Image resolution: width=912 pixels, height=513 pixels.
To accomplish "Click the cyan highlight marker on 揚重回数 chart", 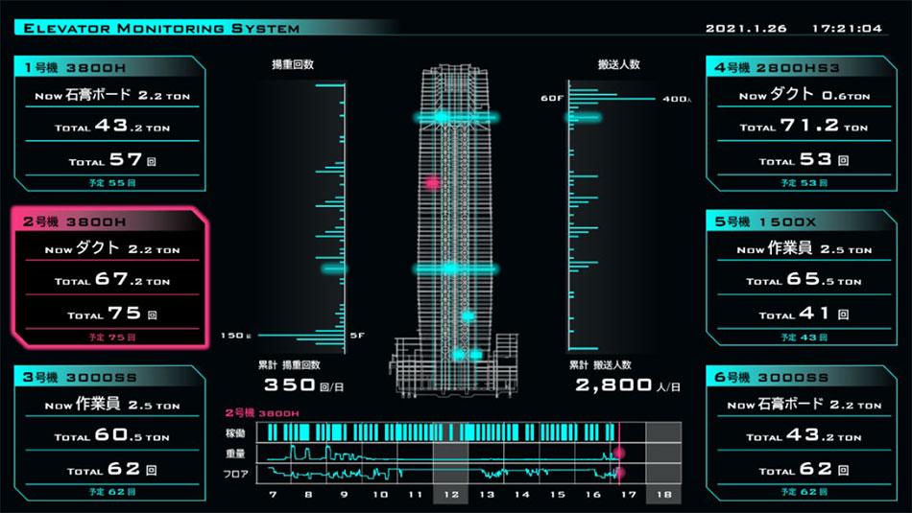I will 333,269.
